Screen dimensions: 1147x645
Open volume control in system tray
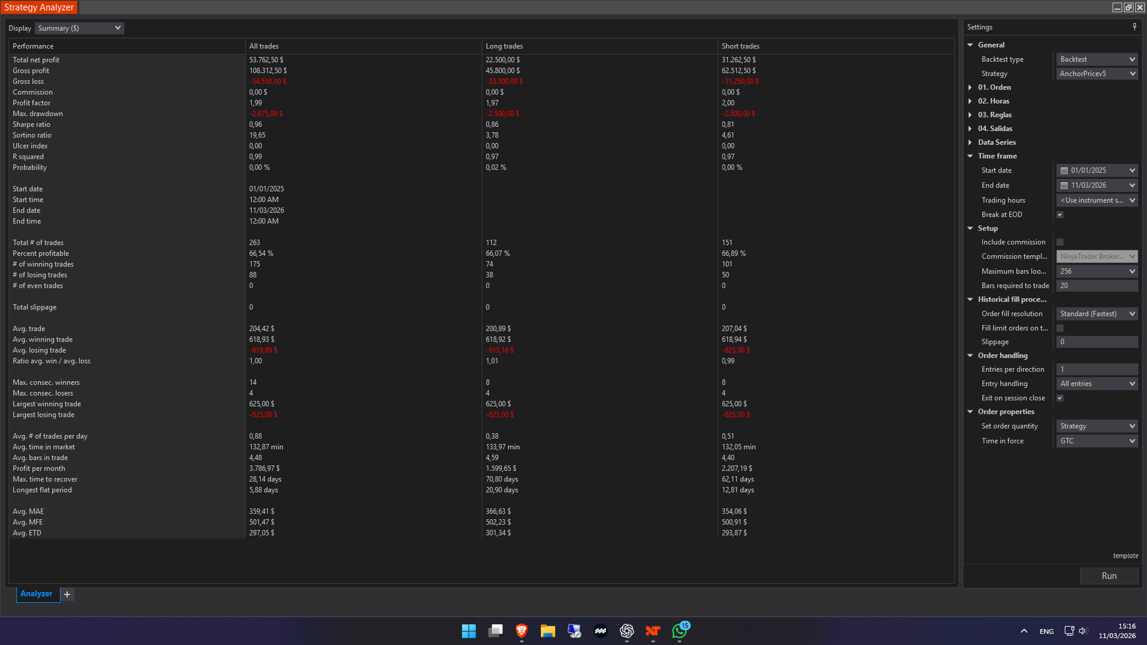pos(1083,631)
